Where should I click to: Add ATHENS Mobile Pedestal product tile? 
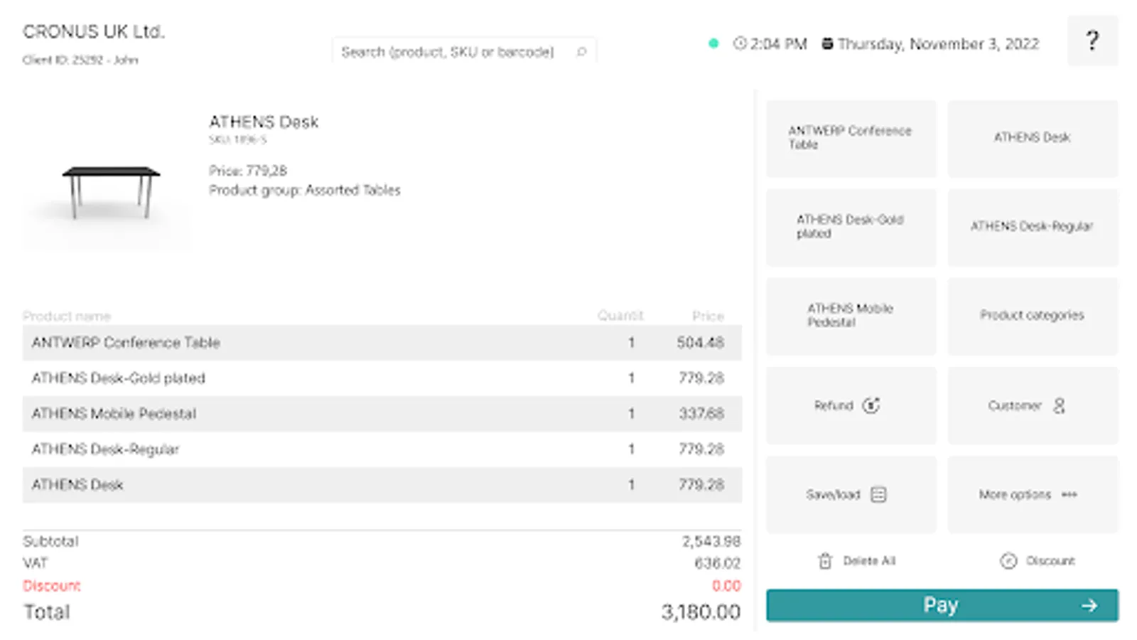(851, 316)
